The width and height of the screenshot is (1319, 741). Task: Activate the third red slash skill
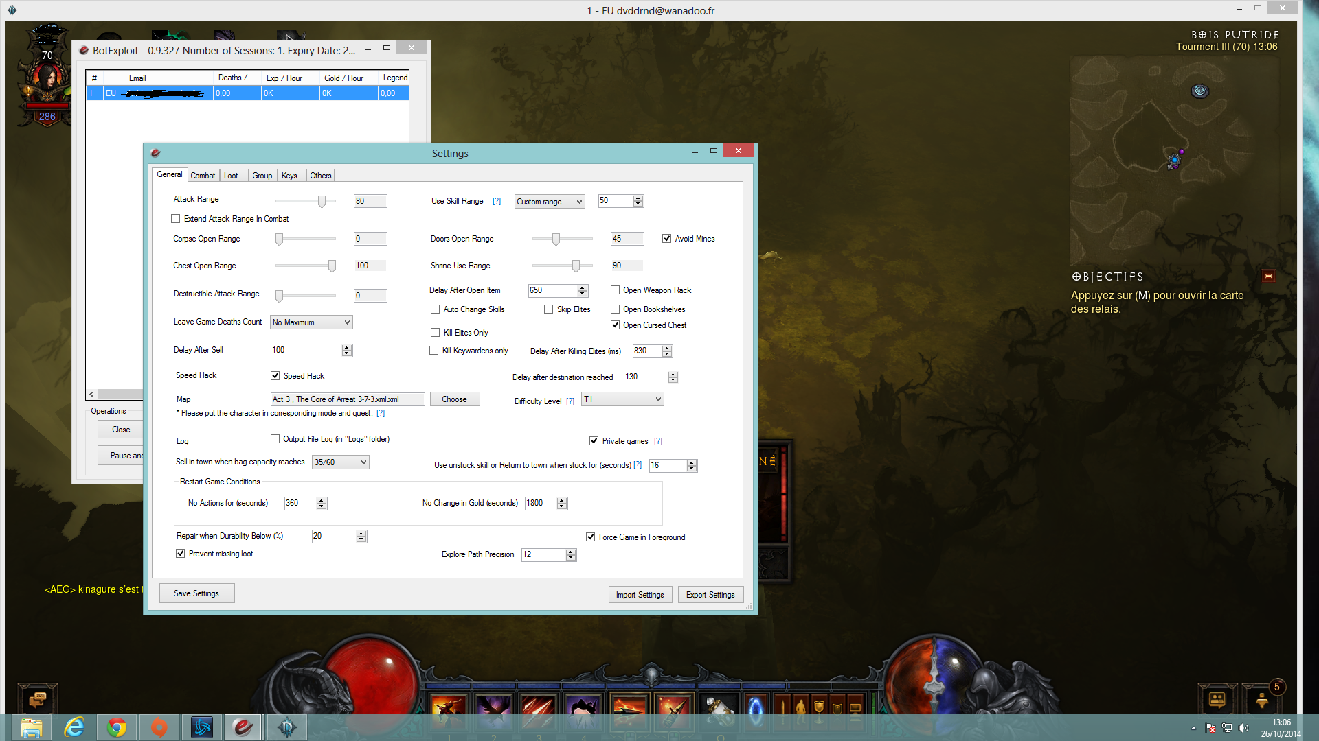(x=539, y=711)
